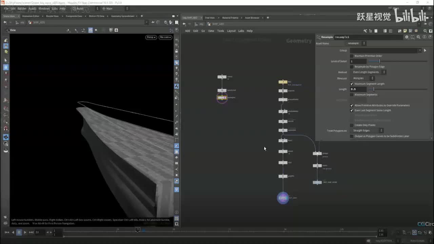434x244 pixels.
Task: Open the Method dropdown (Even Length Segments)
Action: 368,72
